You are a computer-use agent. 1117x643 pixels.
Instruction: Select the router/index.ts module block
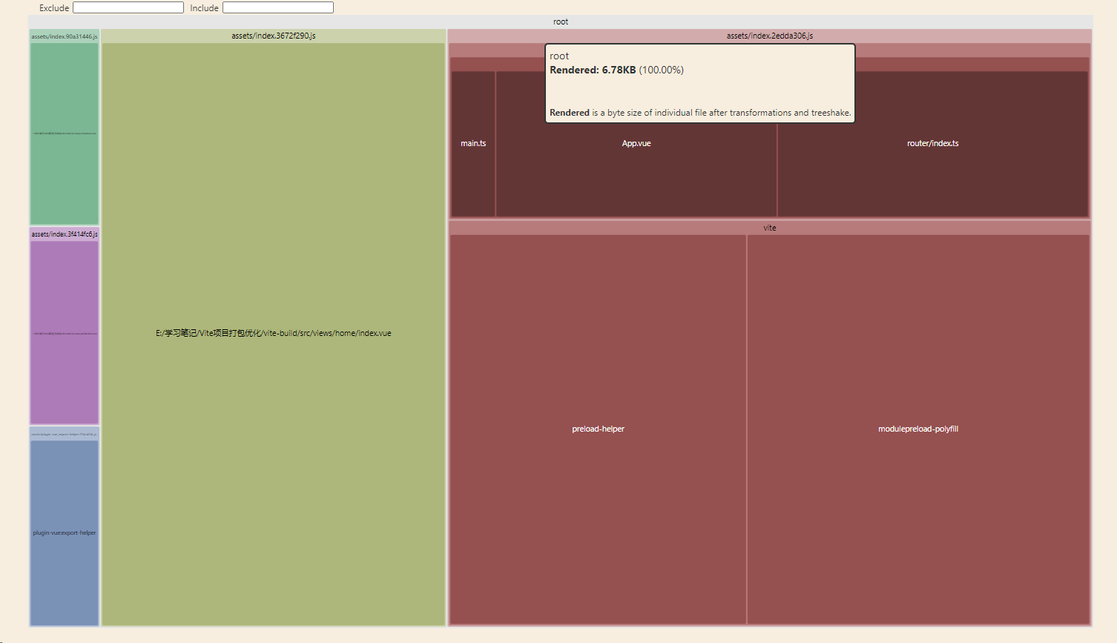[933, 144]
